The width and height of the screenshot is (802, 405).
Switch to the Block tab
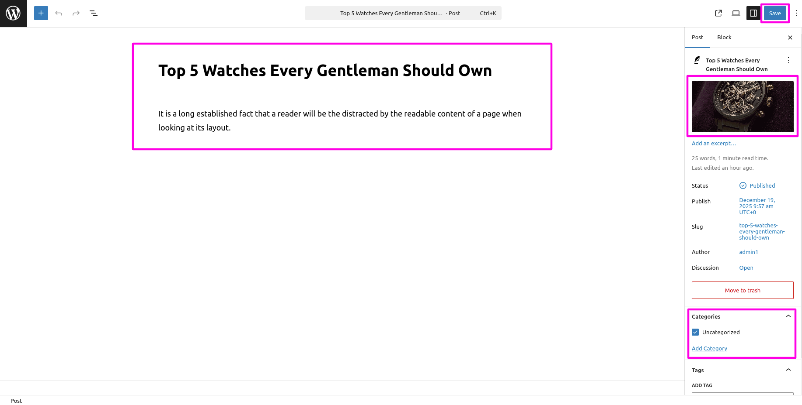click(724, 38)
